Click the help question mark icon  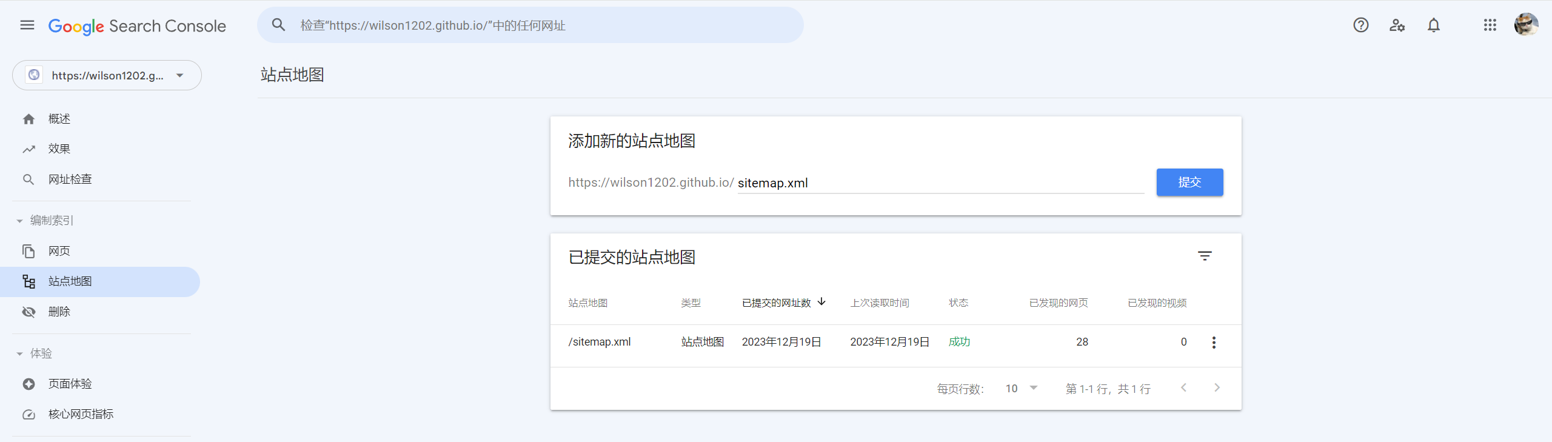[1360, 25]
